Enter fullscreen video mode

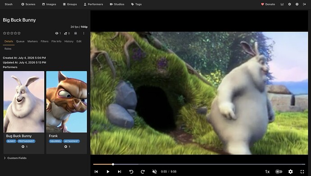click(302, 171)
